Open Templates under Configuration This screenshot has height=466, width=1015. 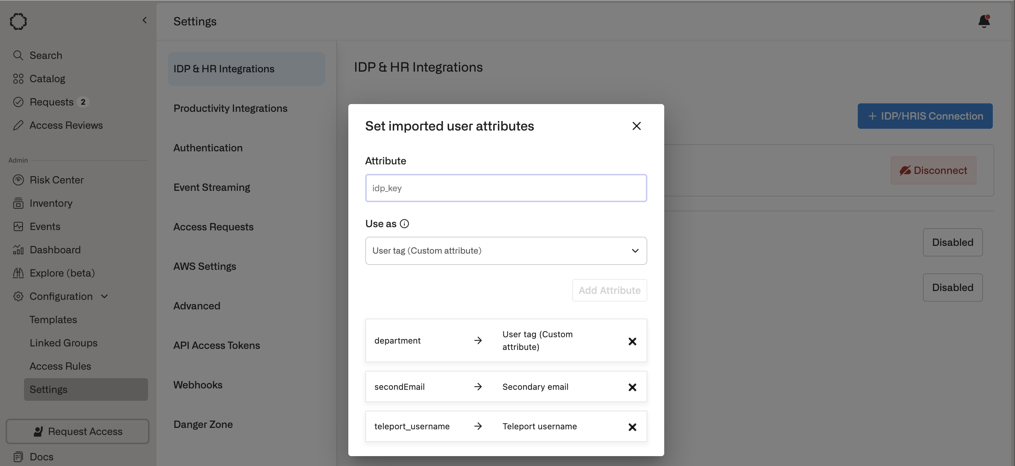tap(53, 320)
